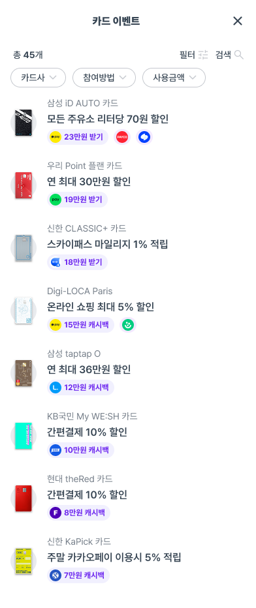Click the purple F icon on 8만원 캐시백
256x608 pixels.
click(56, 513)
